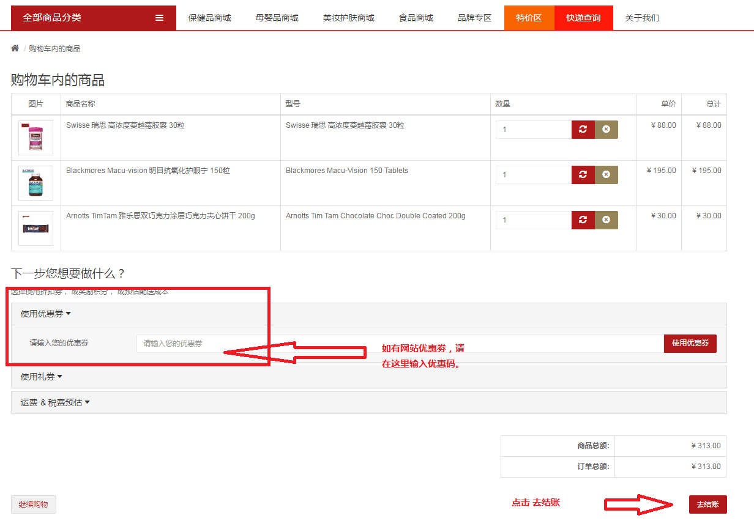The height and width of the screenshot is (521, 754).
Task: Go to 特价区 tab
Action: (x=529, y=18)
